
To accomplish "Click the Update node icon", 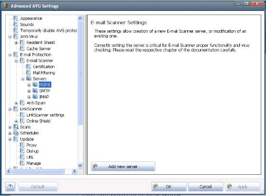I will click(16, 139).
